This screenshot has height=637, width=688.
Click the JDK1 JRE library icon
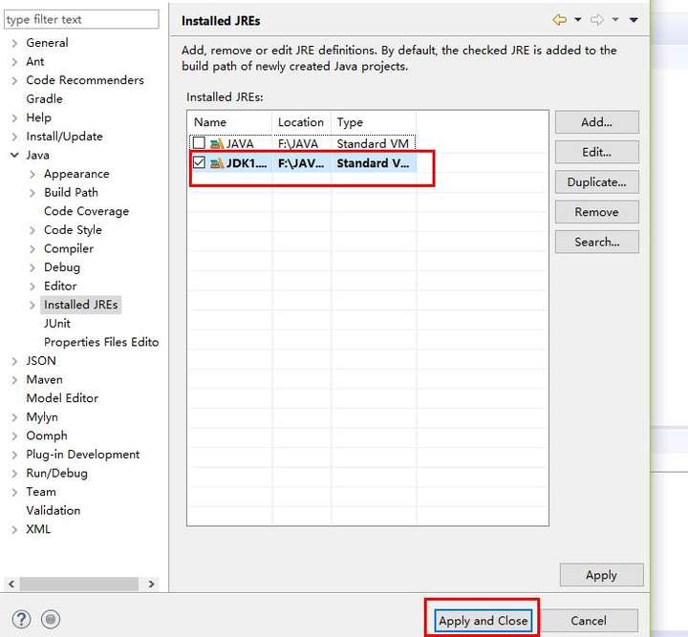217,163
